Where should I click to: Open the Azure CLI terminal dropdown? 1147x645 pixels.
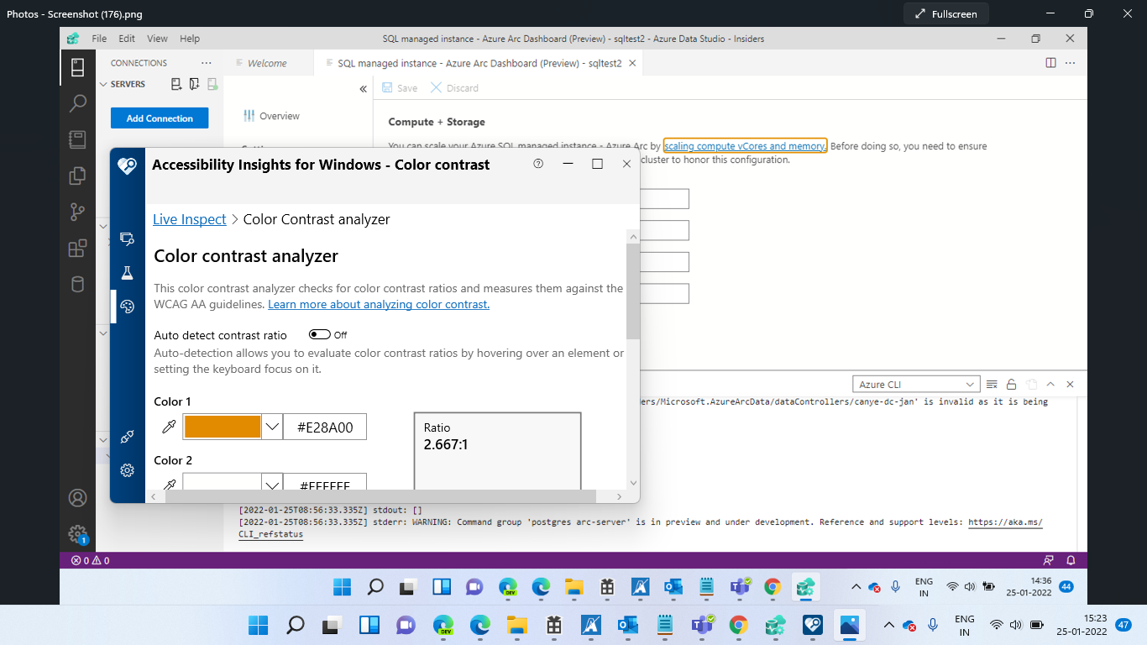(915, 384)
